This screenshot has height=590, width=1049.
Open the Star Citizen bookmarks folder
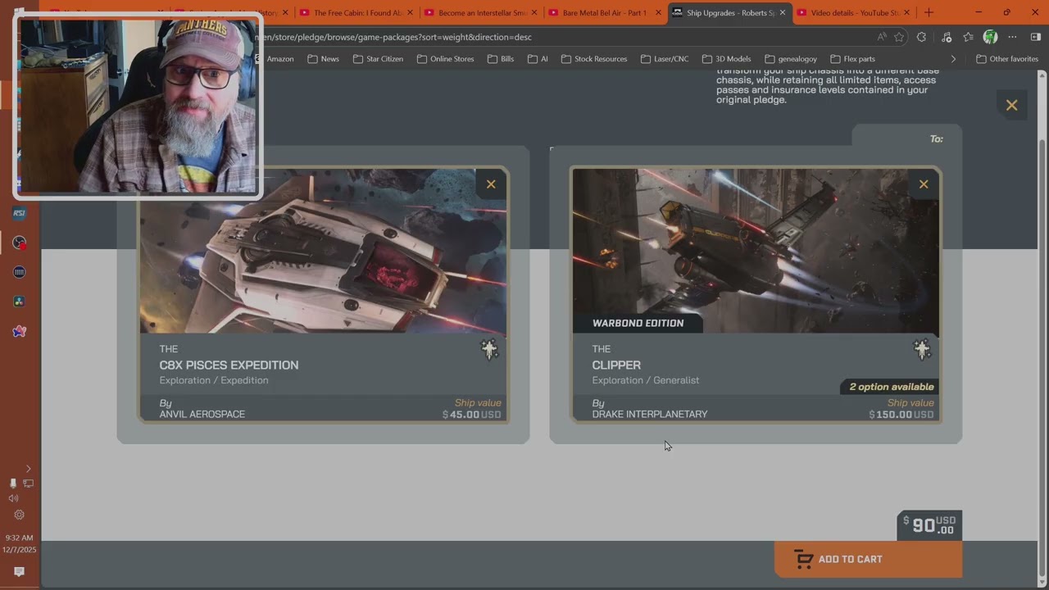378,59
